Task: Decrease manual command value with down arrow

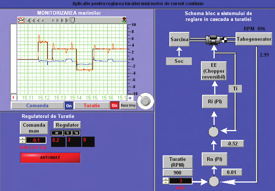Action: (x=22, y=142)
